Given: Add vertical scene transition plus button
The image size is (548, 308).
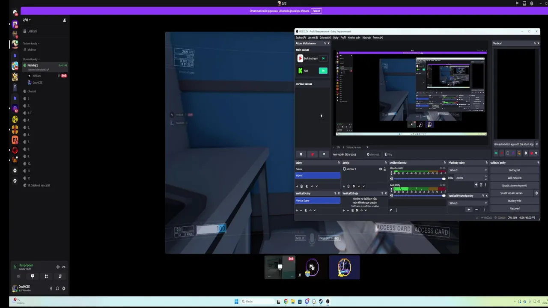Looking at the screenshot, I should [x=469, y=210].
